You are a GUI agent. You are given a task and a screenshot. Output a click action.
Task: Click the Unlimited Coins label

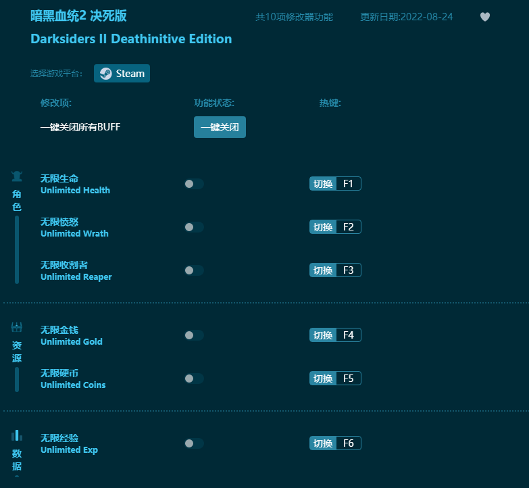coord(73,385)
